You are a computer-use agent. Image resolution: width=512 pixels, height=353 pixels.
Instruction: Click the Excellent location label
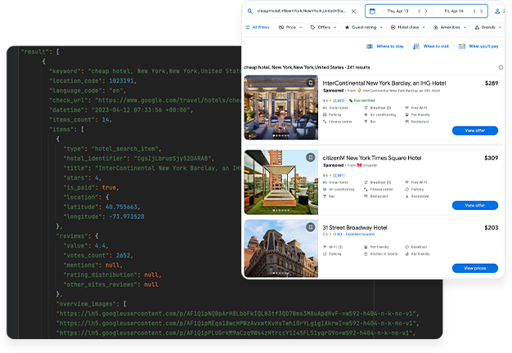(360, 235)
